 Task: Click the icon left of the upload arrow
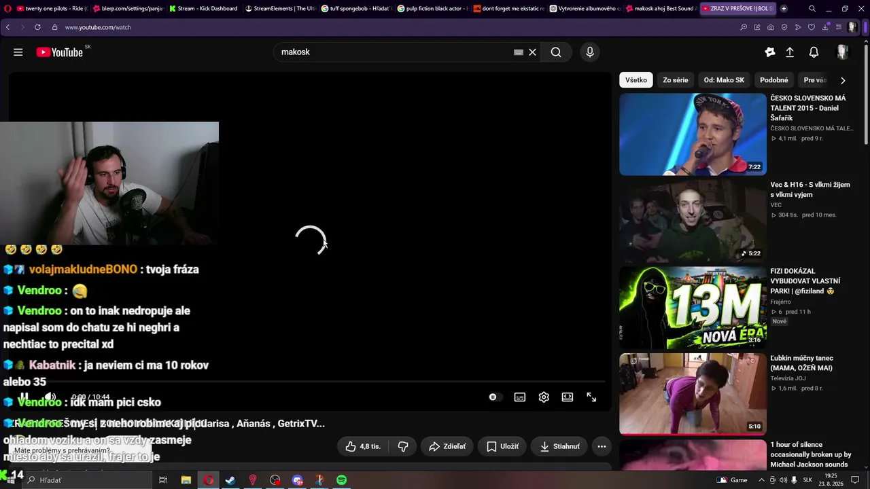point(769,52)
